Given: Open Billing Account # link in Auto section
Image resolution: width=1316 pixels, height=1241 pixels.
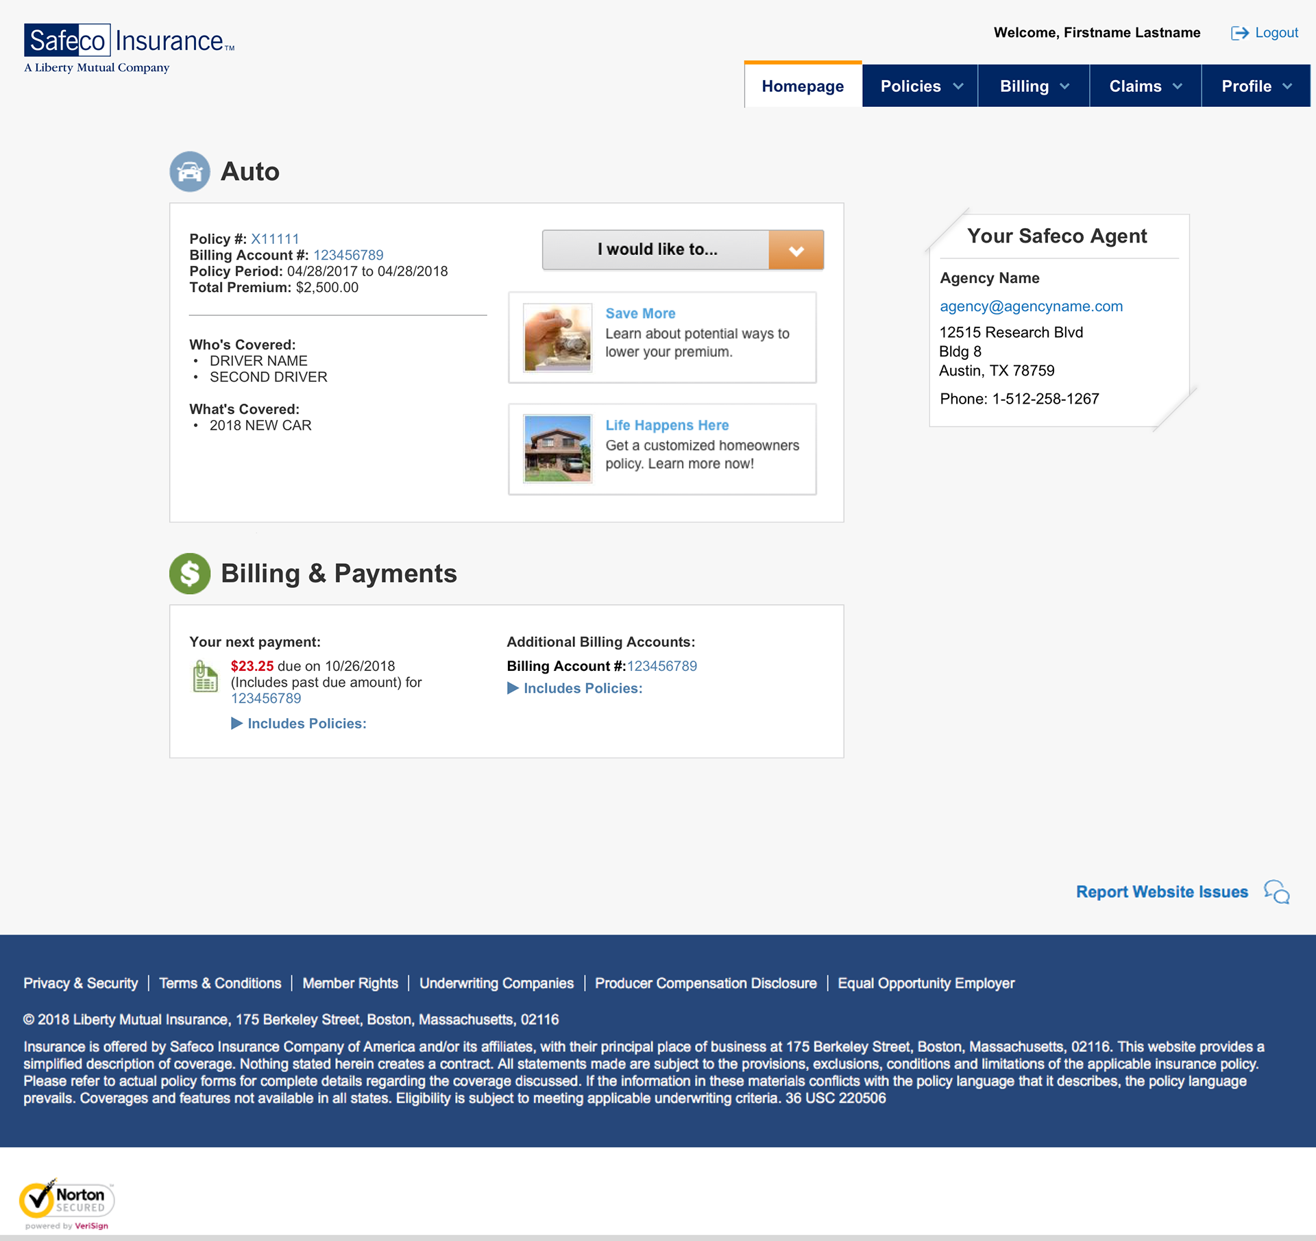Looking at the screenshot, I should click(348, 255).
